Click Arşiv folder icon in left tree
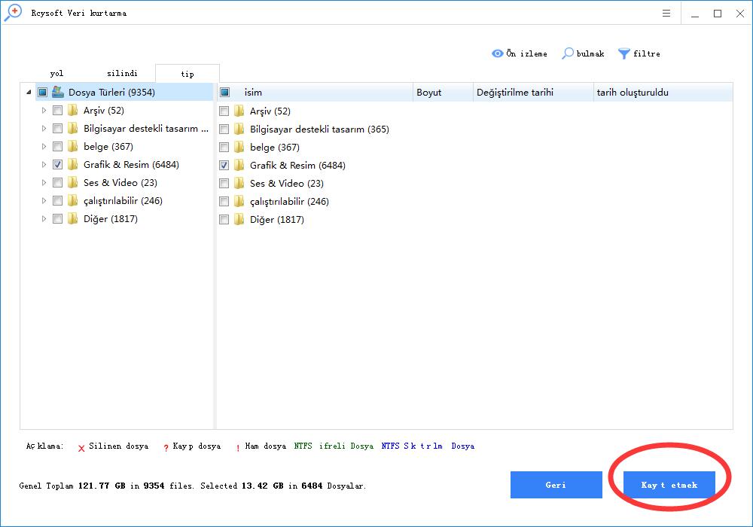Viewport: 753px width, 527px height. 72,111
